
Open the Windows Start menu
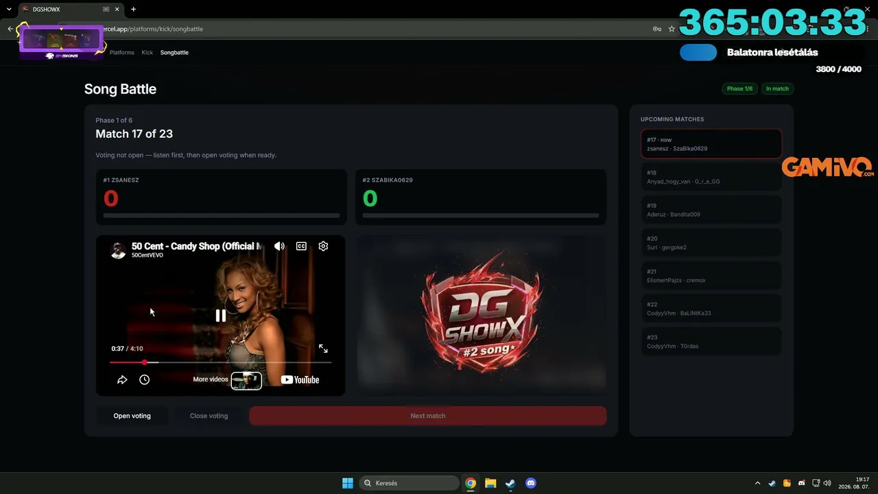point(348,483)
